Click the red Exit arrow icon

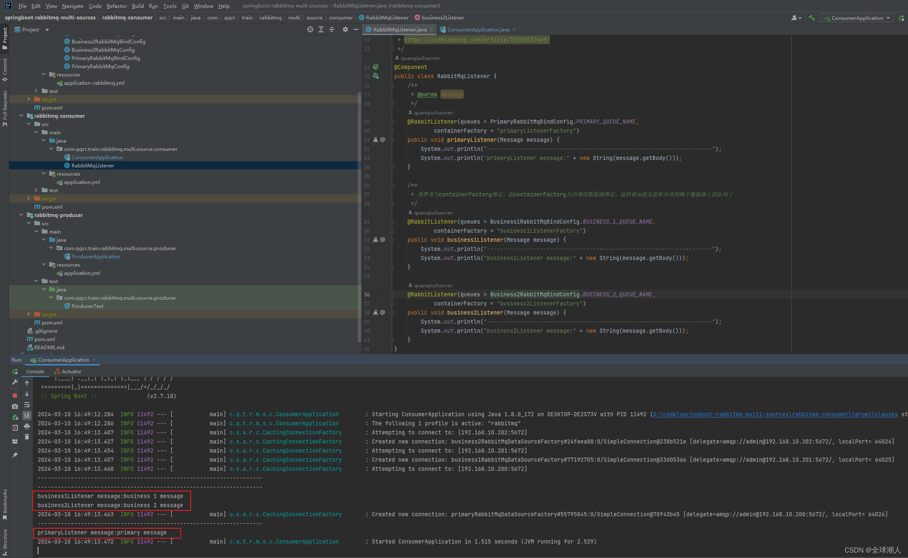click(x=15, y=428)
